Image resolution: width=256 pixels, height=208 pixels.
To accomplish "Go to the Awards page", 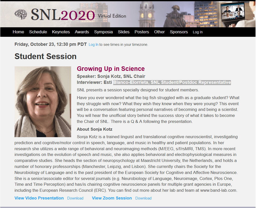I will [82, 32].
